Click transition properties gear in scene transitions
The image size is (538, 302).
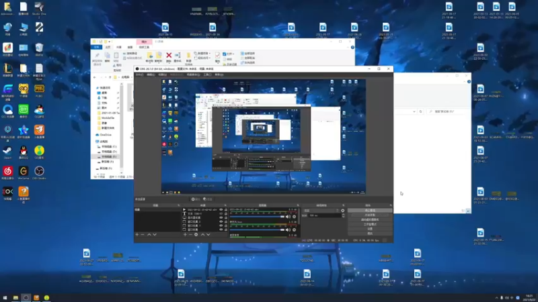tap(342, 211)
